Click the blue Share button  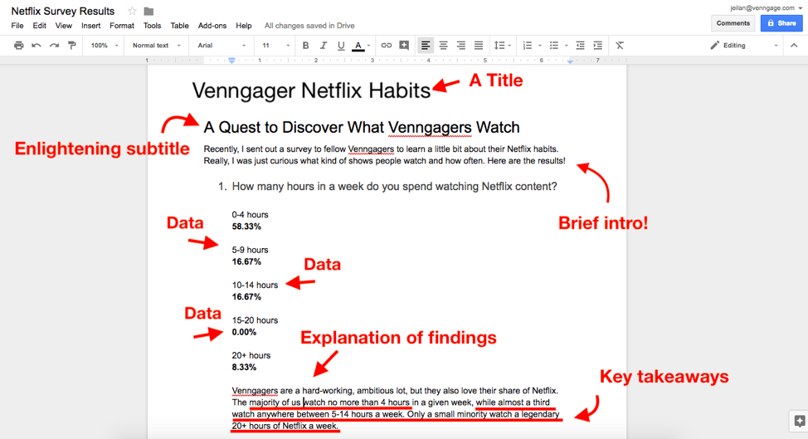781,23
